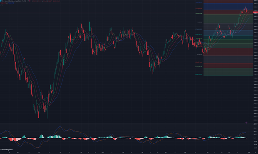Select the 0.618 Fibonacci level label above 0.5
Image resolution: width=258 pixels, height=154 pixels.
click(199, 34)
